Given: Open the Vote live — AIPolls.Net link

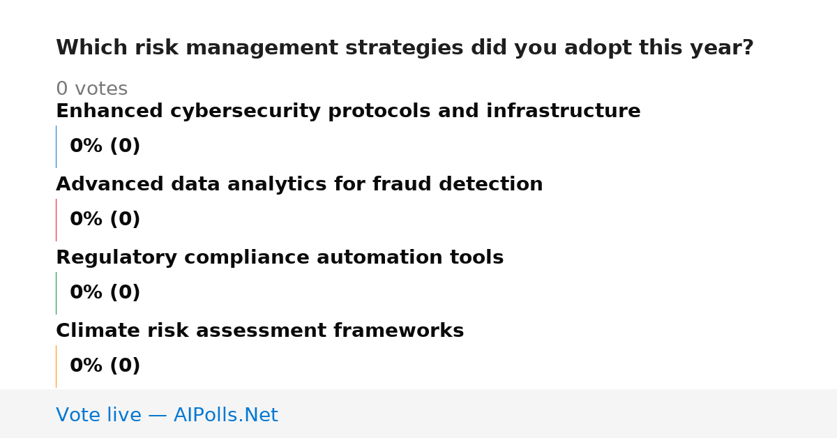Looking at the screenshot, I should 167,415.
